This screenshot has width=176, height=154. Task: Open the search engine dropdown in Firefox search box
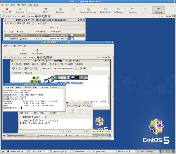click(90, 68)
